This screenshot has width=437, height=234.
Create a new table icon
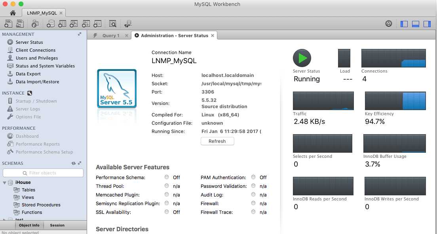(x=62, y=24)
